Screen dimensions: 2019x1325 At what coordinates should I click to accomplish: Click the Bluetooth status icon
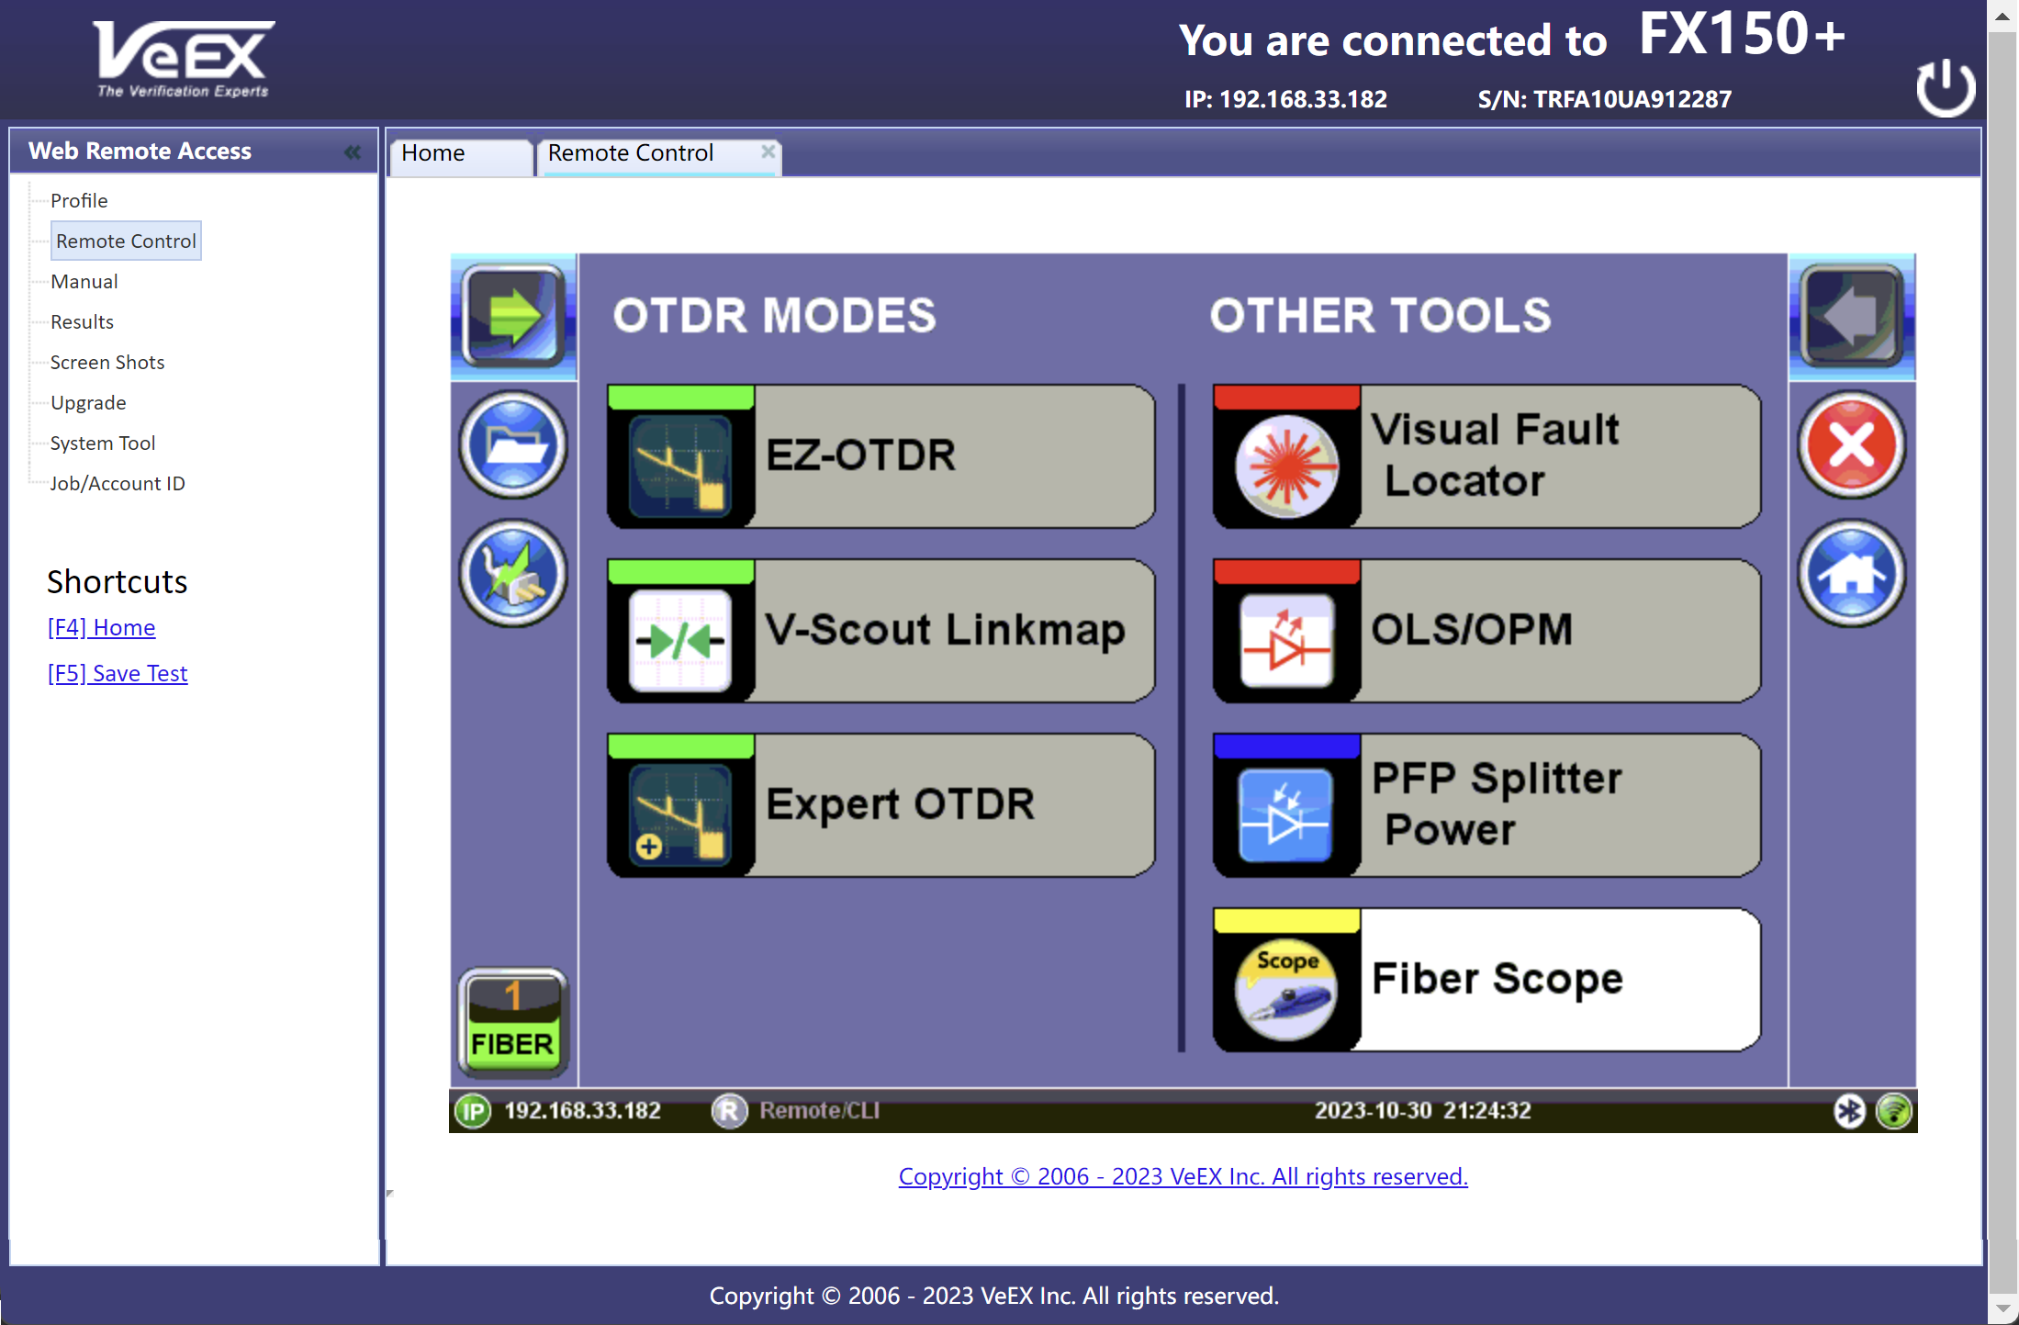1849,1111
